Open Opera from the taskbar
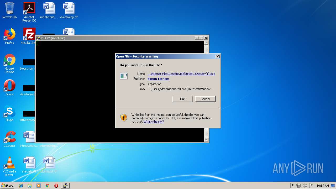The height and width of the screenshot is (189, 336). (x=56, y=186)
